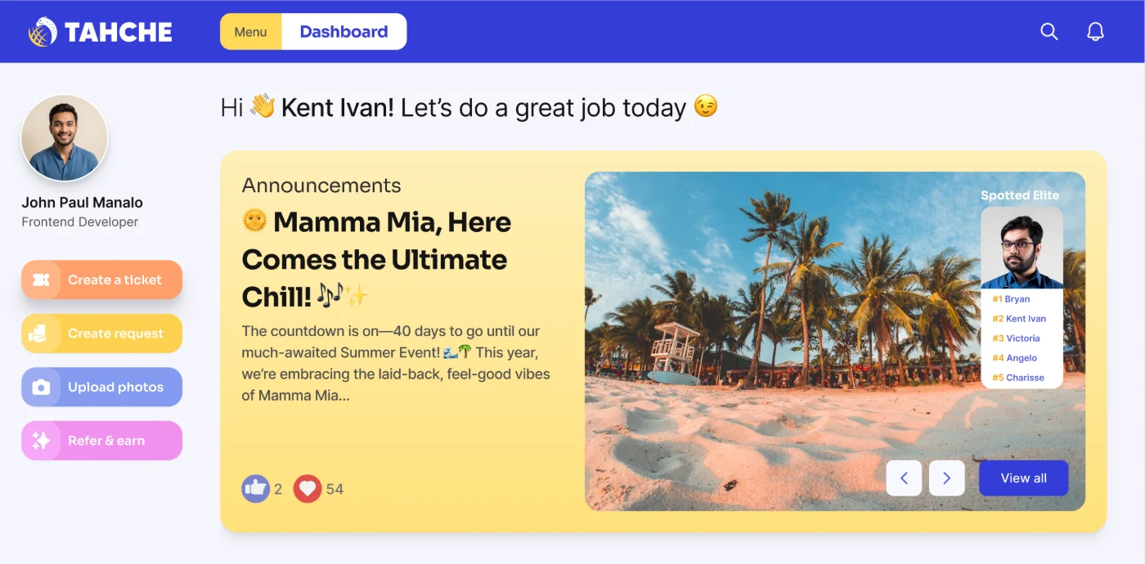Click the announcement countdown description text
This screenshot has width=1145, height=564.
(x=396, y=364)
